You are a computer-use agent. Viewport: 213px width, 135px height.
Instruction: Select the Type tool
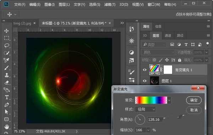(7, 97)
